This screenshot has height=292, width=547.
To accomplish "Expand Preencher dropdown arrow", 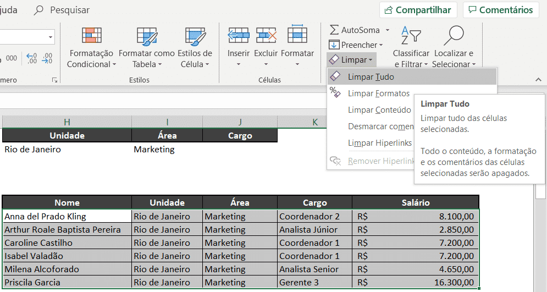I will (381, 45).
